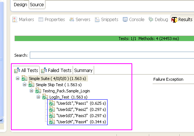Collapse the LogIn_Test node
This screenshot has height=136, width=194.
pyautogui.click(x=39, y=97)
